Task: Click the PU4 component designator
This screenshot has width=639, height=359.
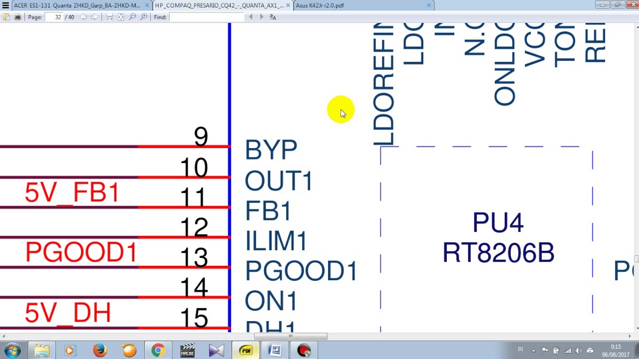Action: tap(498, 222)
